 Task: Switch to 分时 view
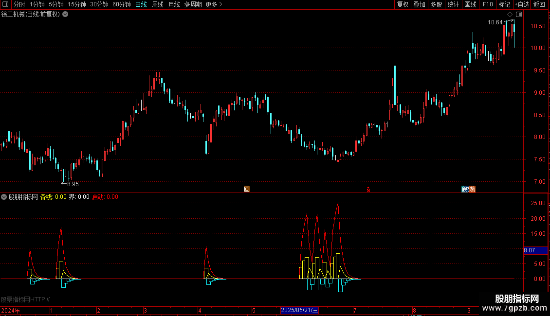(19, 4)
